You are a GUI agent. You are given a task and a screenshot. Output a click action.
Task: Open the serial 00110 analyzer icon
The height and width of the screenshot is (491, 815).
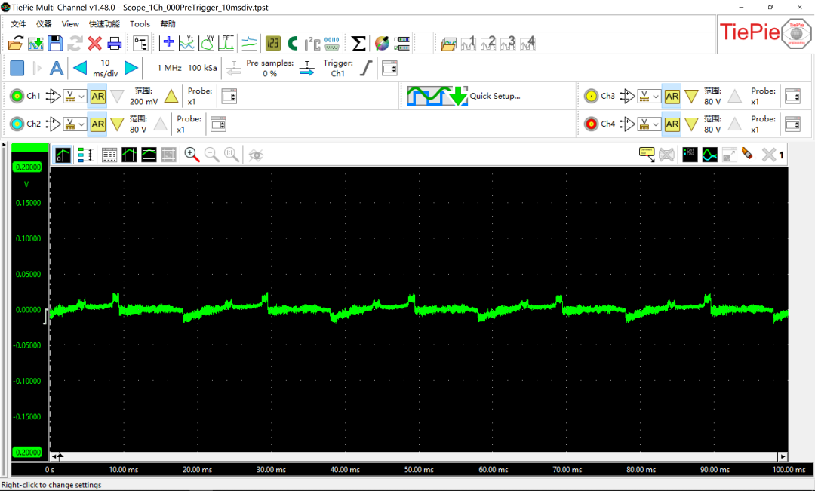click(x=331, y=43)
